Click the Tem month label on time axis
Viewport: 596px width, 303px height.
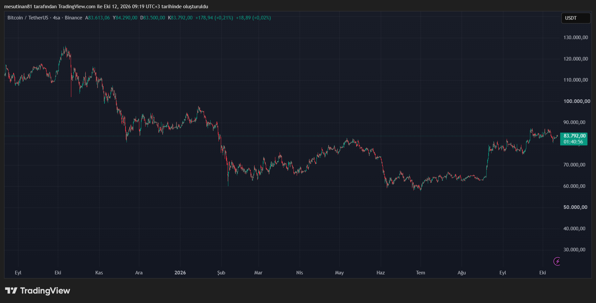click(421, 273)
